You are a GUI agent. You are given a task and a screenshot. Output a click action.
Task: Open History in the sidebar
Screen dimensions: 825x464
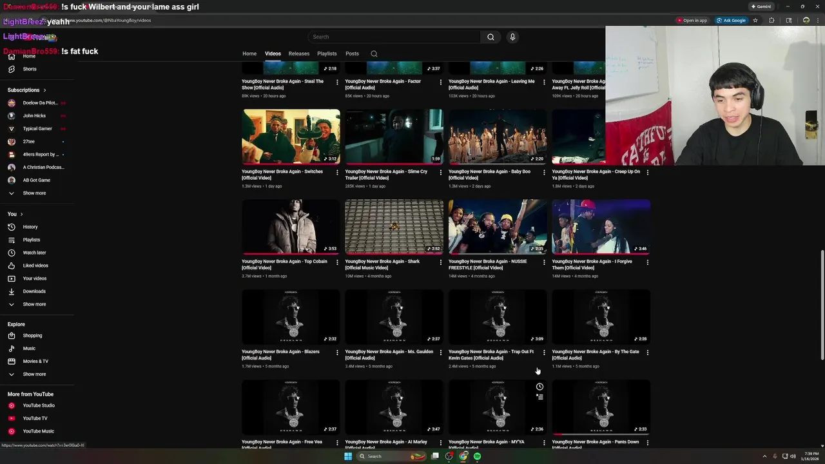pyautogui.click(x=30, y=227)
